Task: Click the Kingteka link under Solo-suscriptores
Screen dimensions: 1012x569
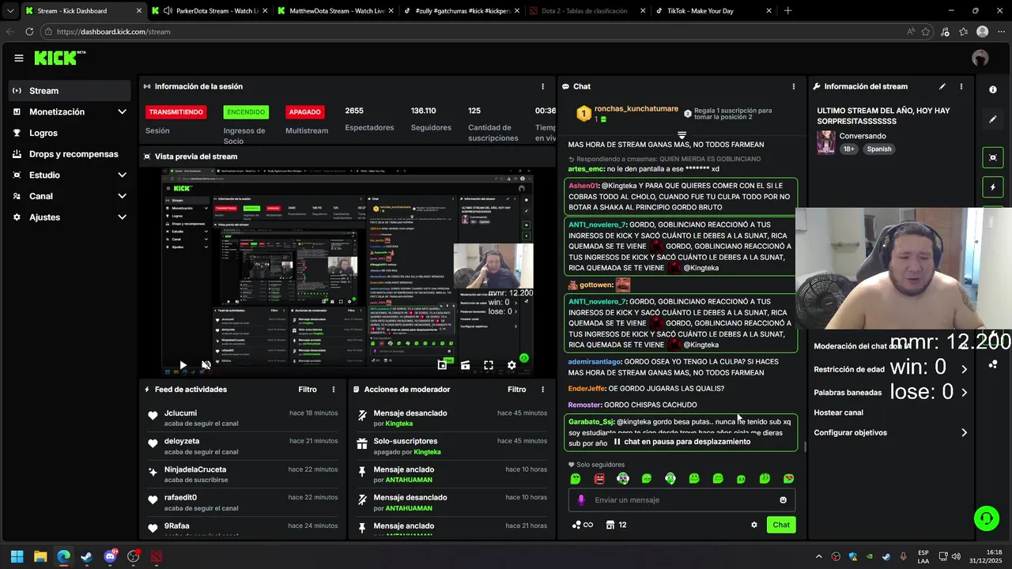Action: 428,452
